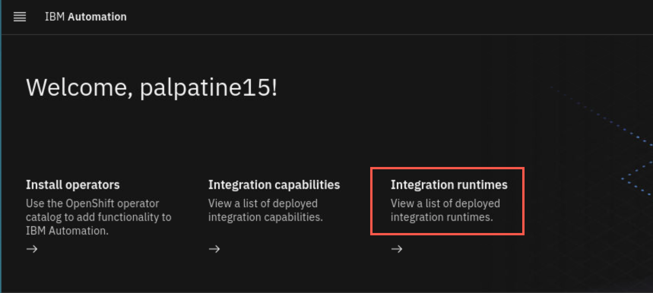Click 'Use the OpenShift operator catalog' description
Viewport: 653px width, 293px height.
(98, 217)
